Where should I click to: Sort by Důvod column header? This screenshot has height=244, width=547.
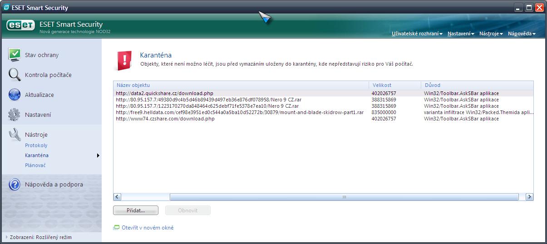(x=477, y=85)
